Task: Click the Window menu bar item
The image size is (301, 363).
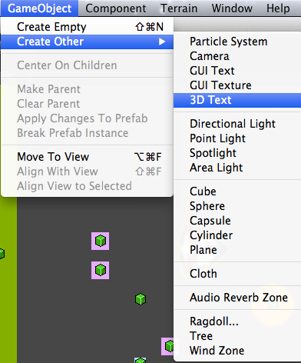Action: (x=232, y=8)
